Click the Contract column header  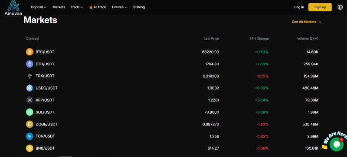(33, 38)
